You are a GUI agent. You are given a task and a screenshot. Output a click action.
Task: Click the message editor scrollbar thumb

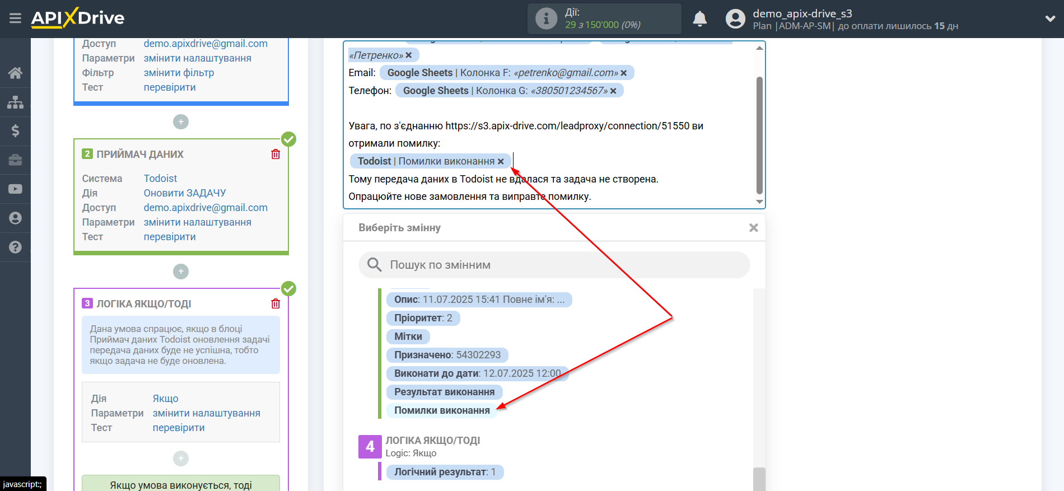(x=759, y=134)
